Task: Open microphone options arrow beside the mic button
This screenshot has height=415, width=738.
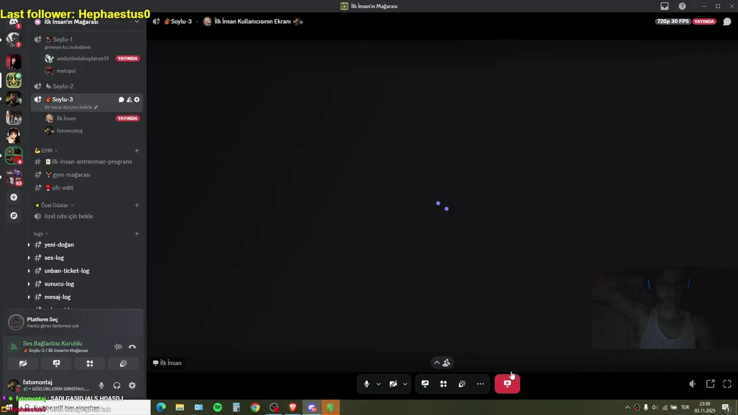Action: tap(379, 384)
